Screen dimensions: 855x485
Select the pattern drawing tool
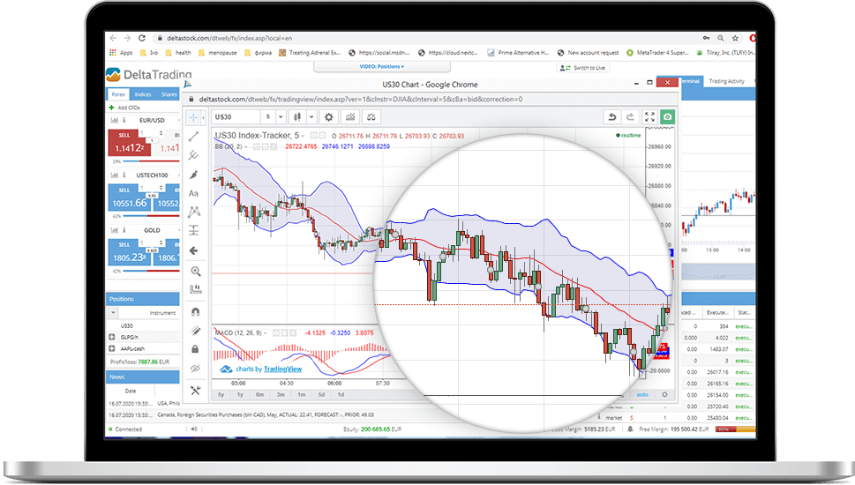coord(194,212)
